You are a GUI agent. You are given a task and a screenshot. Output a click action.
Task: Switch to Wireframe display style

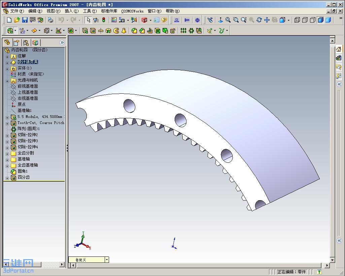coord(297,20)
